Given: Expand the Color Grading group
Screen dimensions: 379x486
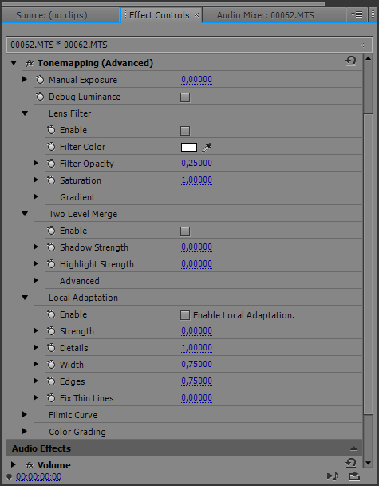Looking at the screenshot, I should click(25, 431).
